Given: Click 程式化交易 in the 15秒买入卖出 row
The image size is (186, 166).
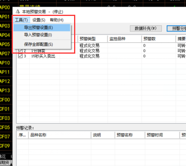Looking at the screenshot, I should [x=89, y=56].
